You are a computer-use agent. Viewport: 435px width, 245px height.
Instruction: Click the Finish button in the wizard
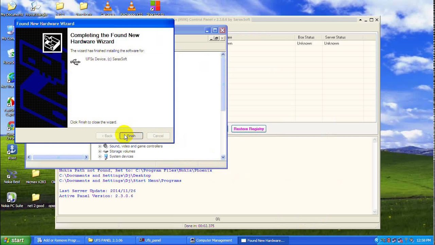click(x=131, y=136)
